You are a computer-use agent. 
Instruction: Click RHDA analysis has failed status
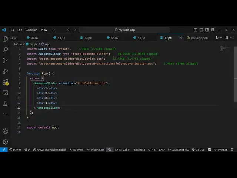pos(49,150)
